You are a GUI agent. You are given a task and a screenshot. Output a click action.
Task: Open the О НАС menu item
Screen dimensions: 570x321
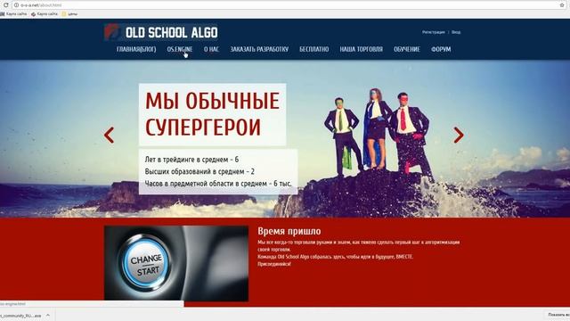(x=211, y=49)
